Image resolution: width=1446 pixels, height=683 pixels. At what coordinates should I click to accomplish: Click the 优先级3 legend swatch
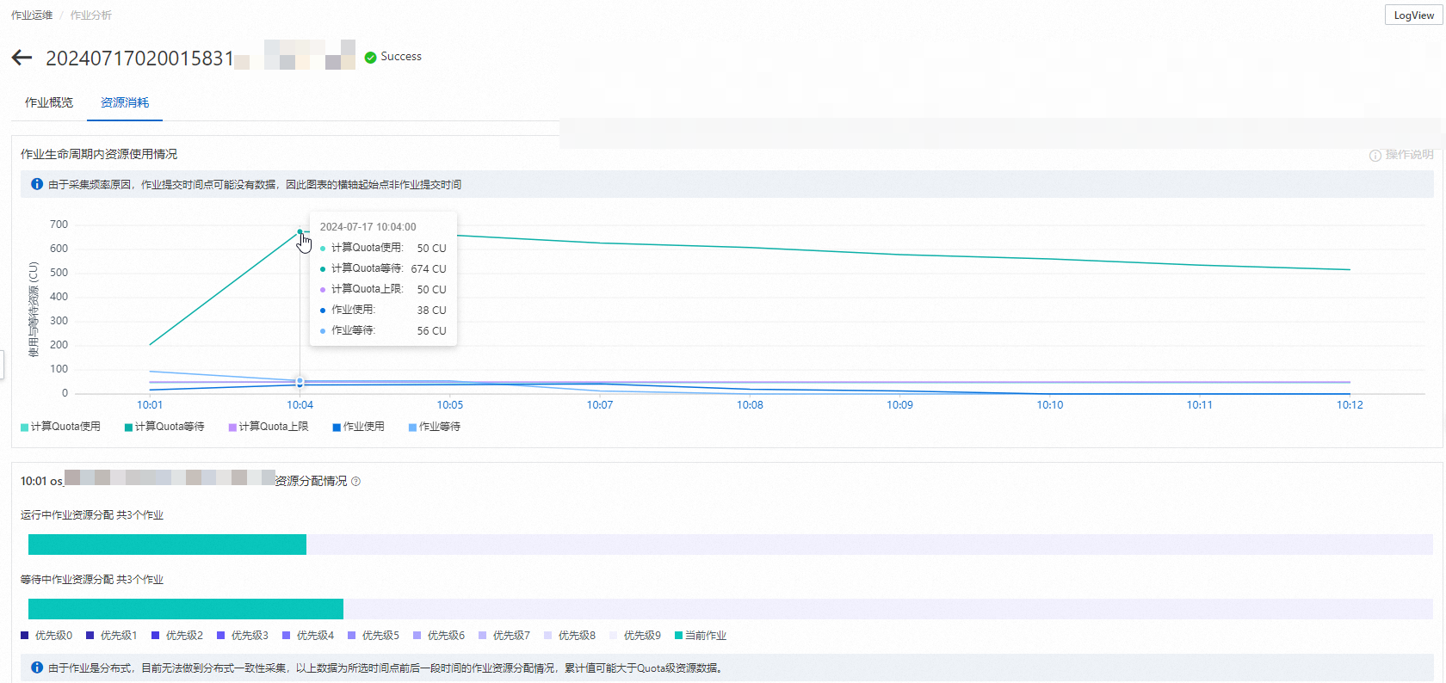[221, 636]
